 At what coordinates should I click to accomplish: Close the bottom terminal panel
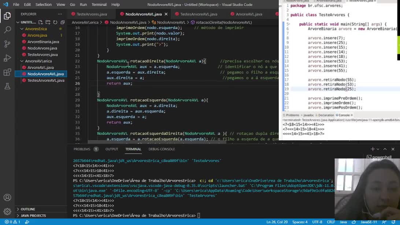(x=393, y=149)
